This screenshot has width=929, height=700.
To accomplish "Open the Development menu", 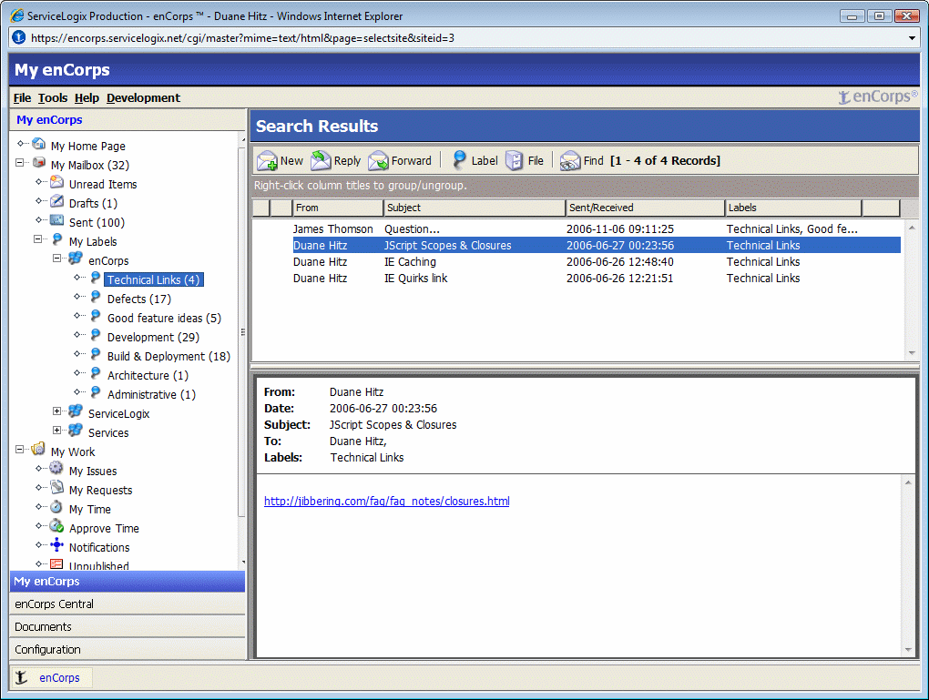I will coord(143,97).
